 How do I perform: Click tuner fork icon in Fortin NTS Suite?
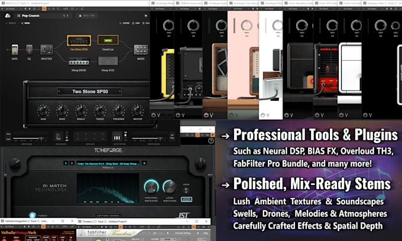click(x=322, y=115)
